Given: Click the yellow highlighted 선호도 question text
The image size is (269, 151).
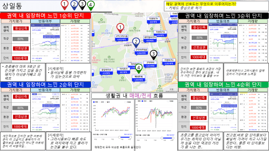Looking at the screenshot, I should (x=201, y=4).
